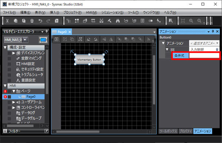This screenshot has height=143, width=222.
Task: Open the HMI_NA5_0 device dropdown
Action: tap(25, 40)
